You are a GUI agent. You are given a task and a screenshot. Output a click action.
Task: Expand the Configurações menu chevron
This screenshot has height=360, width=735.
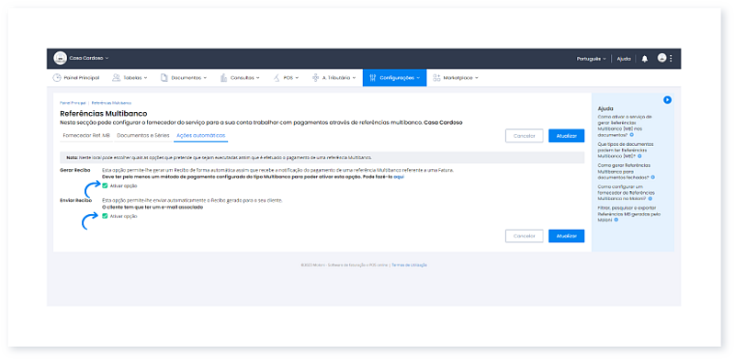[418, 78]
